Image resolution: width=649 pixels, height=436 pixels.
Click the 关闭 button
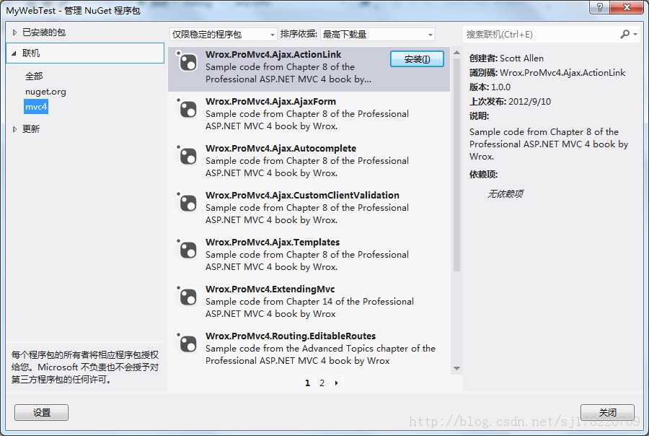point(607,412)
